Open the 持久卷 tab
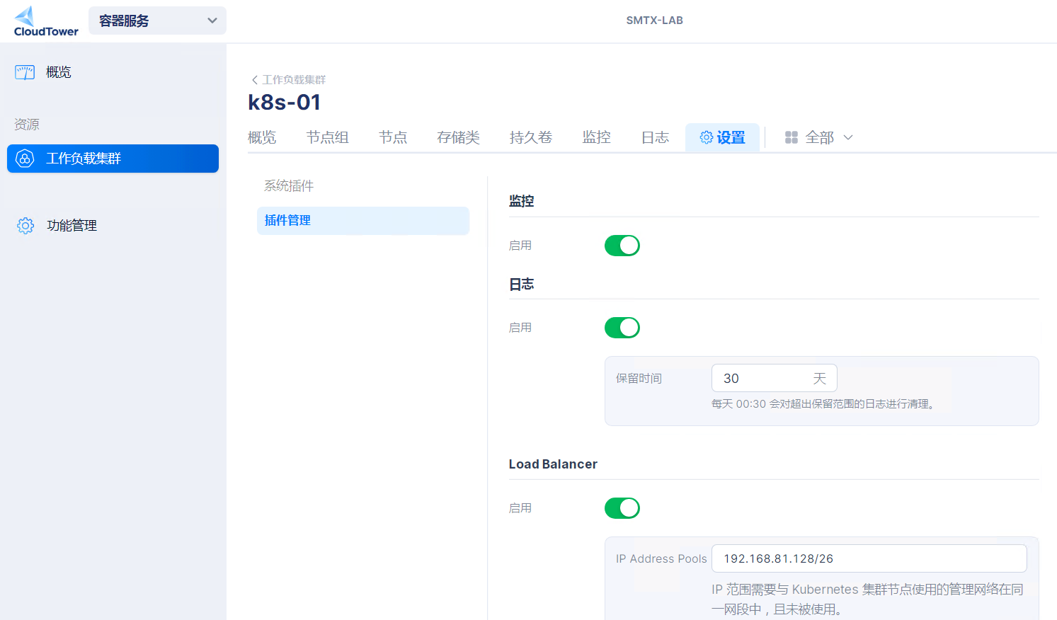This screenshot has height=620, width=1057. click(x=531, y=137)
